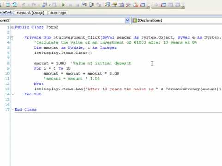Click the 'Dim amount As Double' declaration line
This screenshot has width=222, height=166.
pyautogui.click(x=75, y=48)
